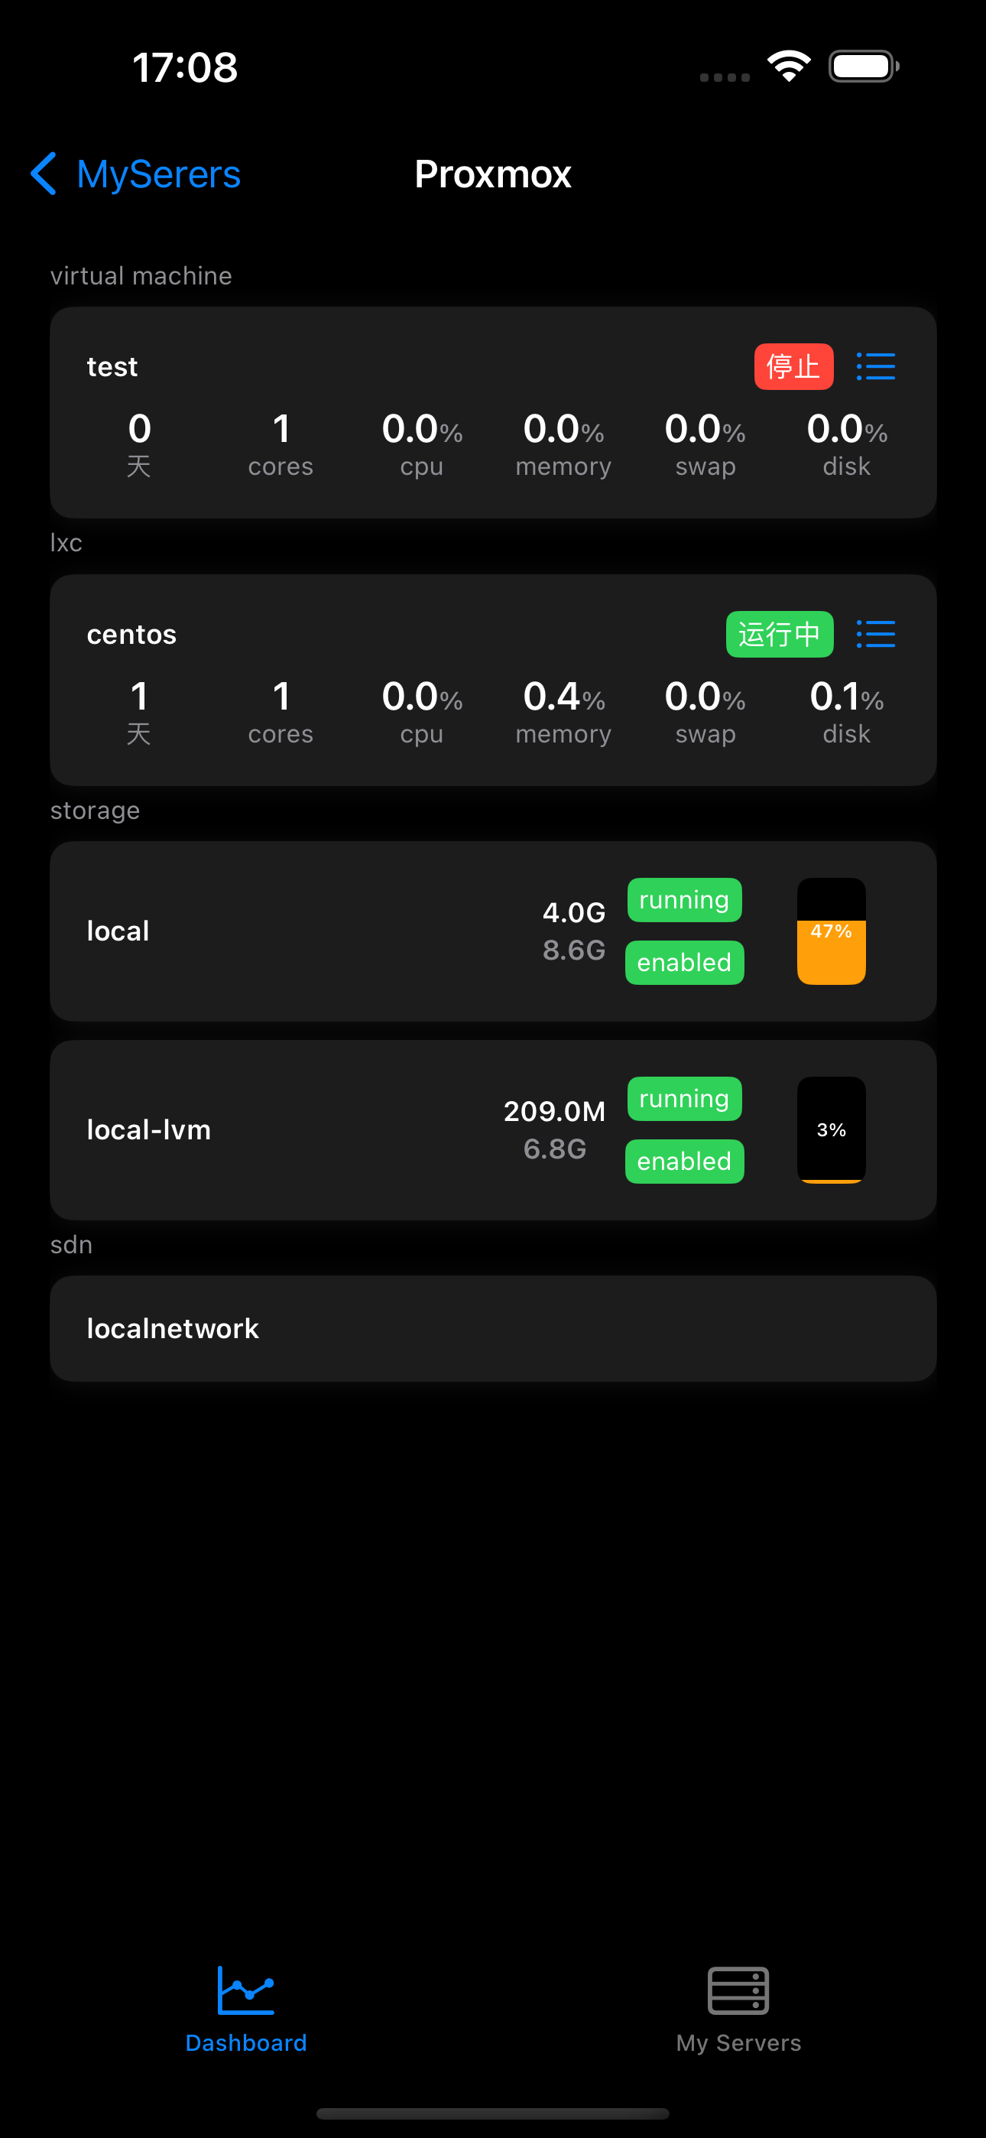
Task: Open the localnetwork sdn entry
Action: click(x=493, y=1329)
